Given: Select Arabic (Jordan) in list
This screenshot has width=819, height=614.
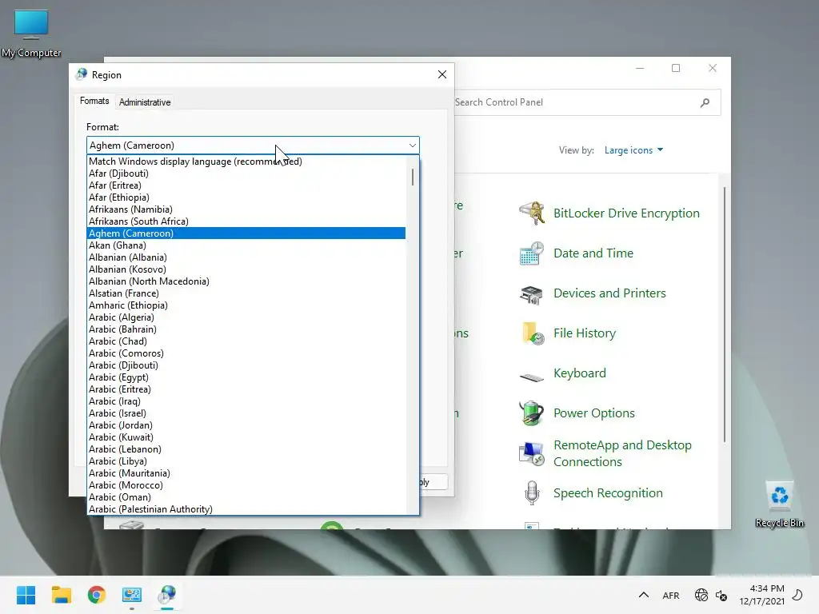Looking at the screenshot, I should tap(246, 425).
